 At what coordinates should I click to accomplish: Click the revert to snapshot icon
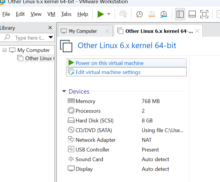click(151, 14)
